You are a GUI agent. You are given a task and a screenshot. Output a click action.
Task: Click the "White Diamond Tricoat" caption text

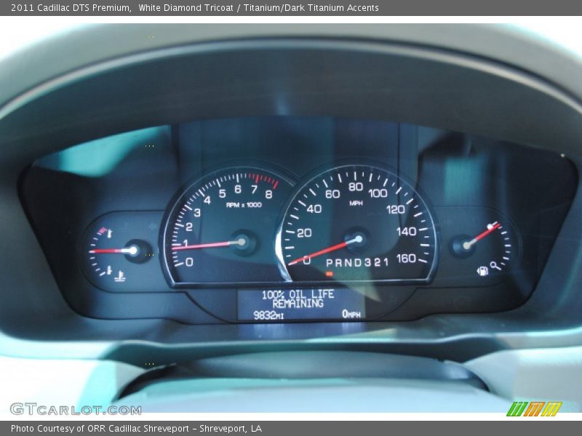coord(186,8)
